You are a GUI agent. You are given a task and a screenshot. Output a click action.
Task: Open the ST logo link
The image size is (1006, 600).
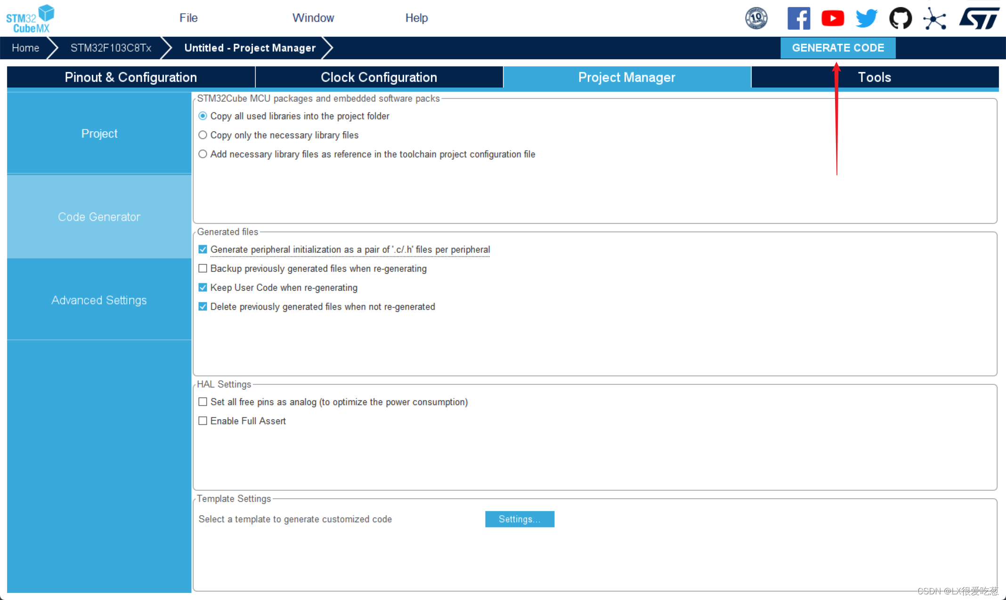pos(979,18)
